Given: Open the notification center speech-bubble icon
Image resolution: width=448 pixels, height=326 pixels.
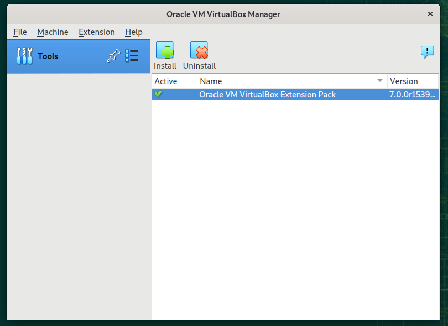Looking at the screenshot, I should (x=427, y=53).
